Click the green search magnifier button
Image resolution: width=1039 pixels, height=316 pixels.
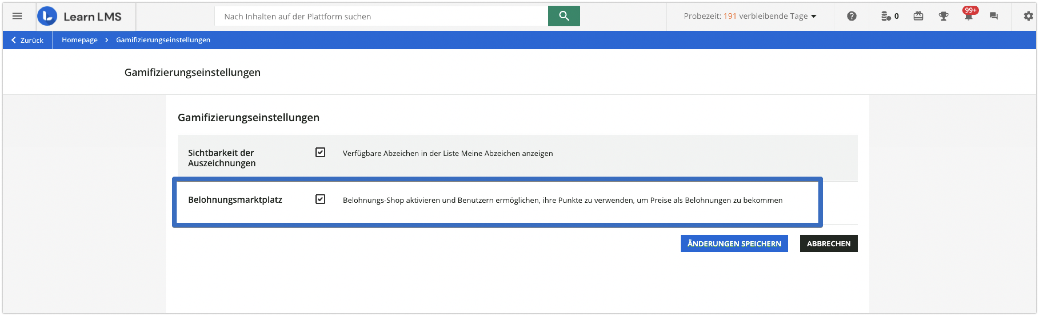pyautogui.click(x=564, y=16)
